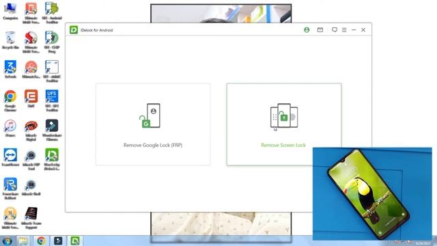Switch to Filmora on the taskbar
437x246 pixels.
(x=58, y=241)
